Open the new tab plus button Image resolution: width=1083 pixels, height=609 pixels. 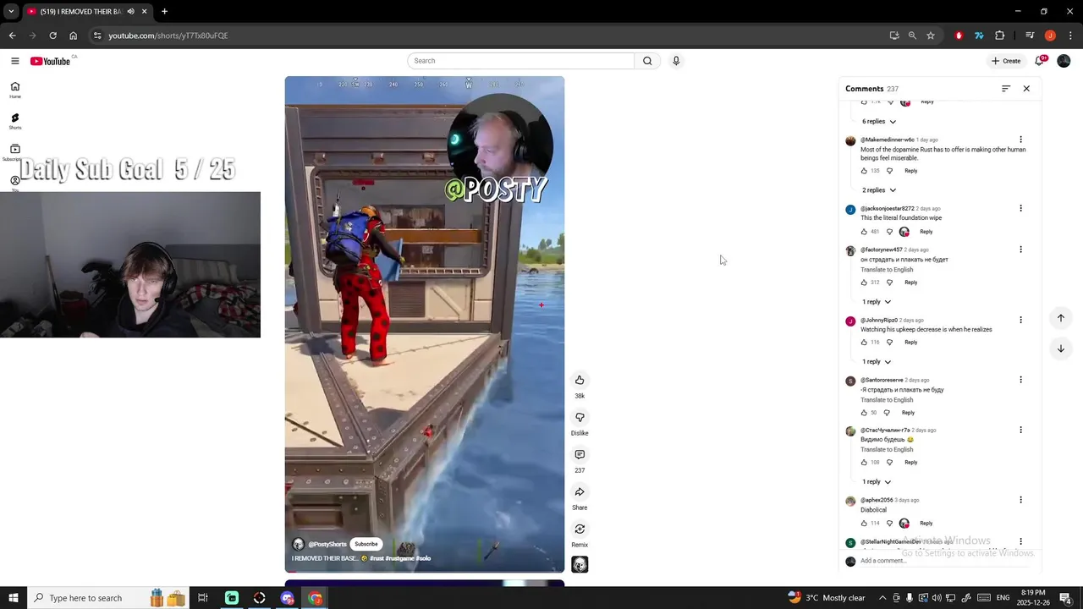164,11
